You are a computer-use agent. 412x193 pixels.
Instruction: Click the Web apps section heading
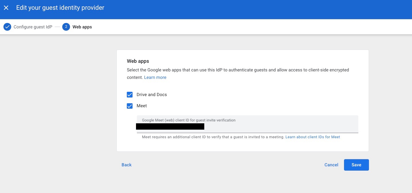pyautogui.click(x=138, y=61)
